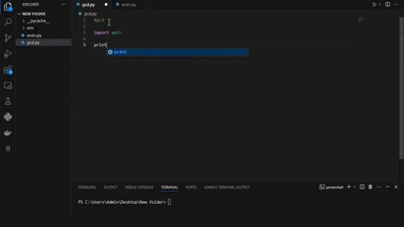404x227 pixels.
Task: Maximize the panel with up chevron
Action: pyautogui.click(x=388, y=187)
